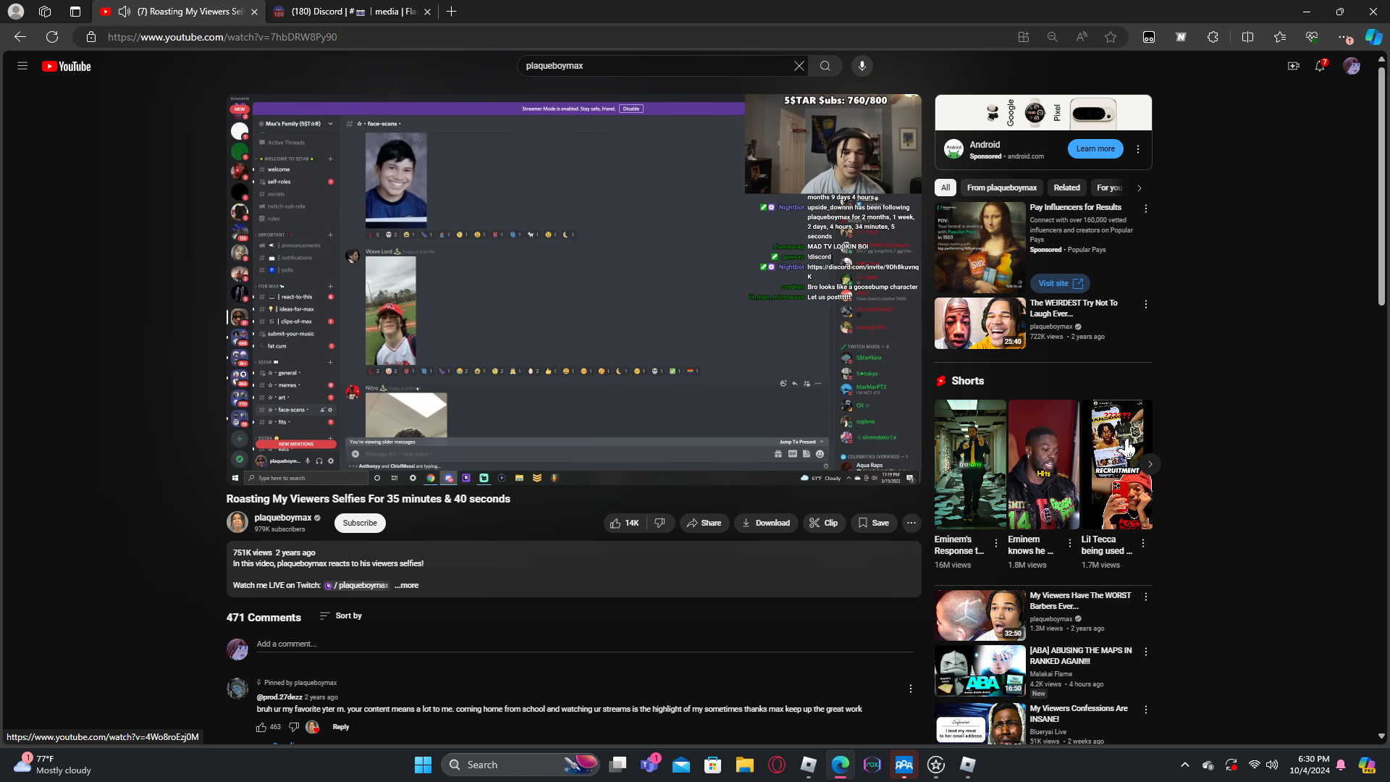The width and height of the screenshot is (1390, 782).
Task: Expand the description with ...more
Action: [x=407, y=585]
